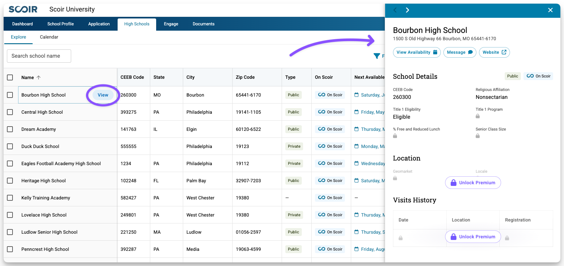The image size is (564, 266).
Task: Open the Dashboard tab
Action: click(x=22, y=24)
